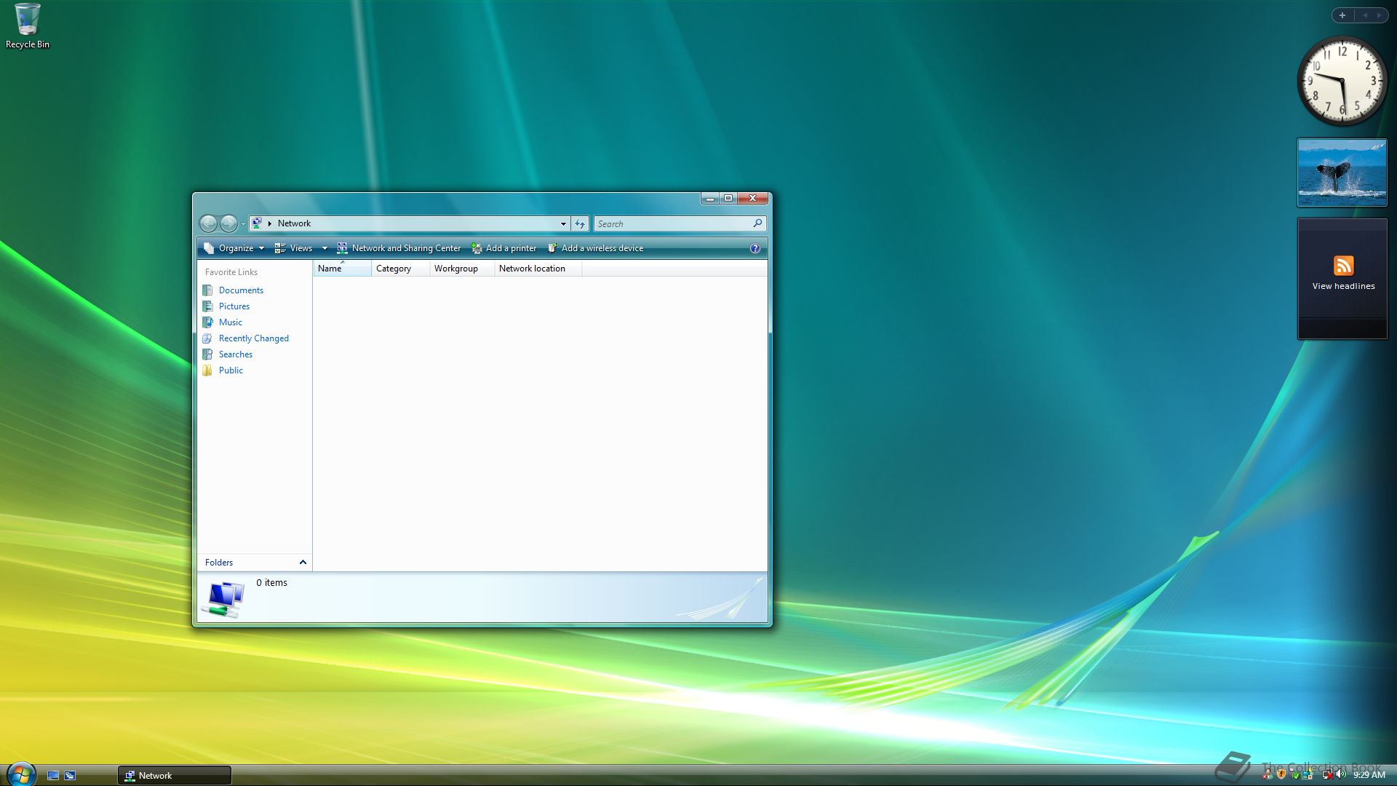The image size is (1397, 786).
Task: Click the RSS feed headlines icon
Action: 1343,265
